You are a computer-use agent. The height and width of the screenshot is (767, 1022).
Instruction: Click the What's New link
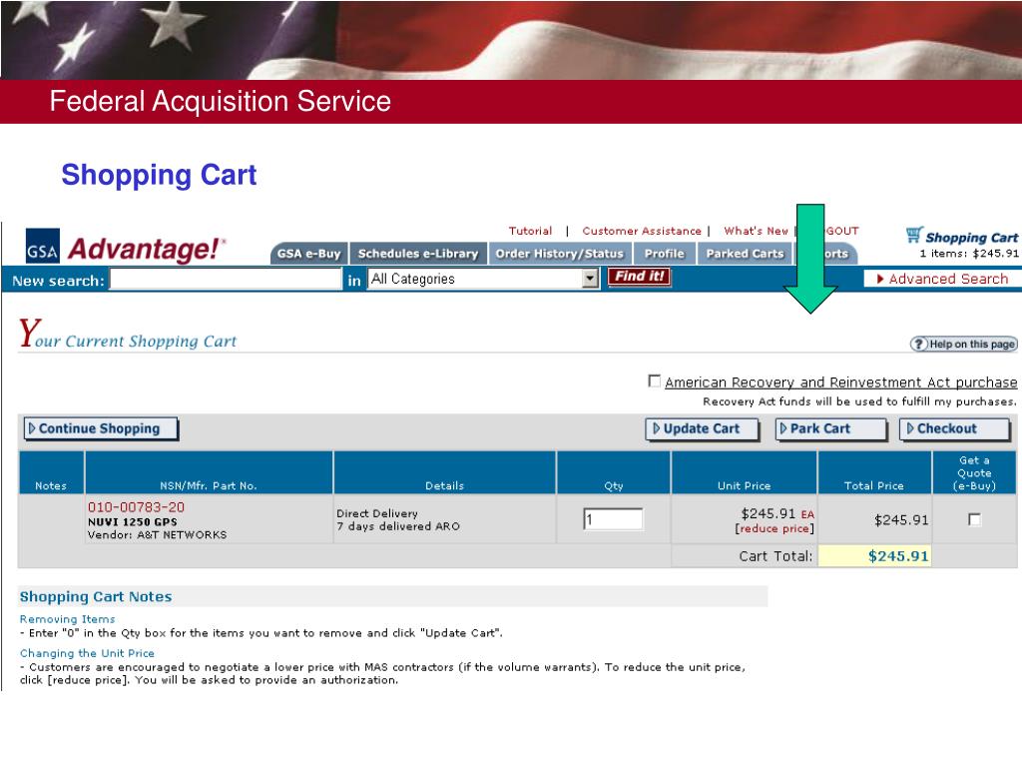point(756,231)
